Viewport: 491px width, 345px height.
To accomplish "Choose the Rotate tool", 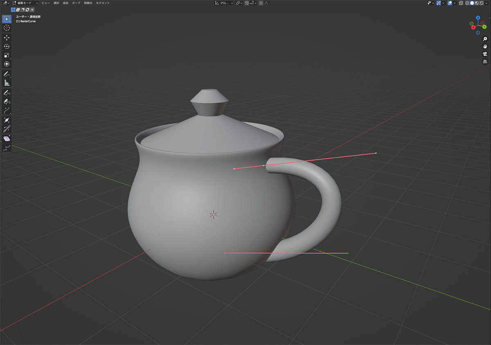I will tap(7, 47).
